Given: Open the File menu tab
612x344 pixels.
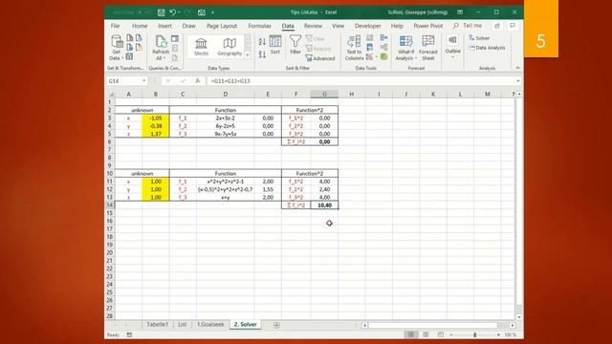Looking at the screenshot, I should [115, 26].
